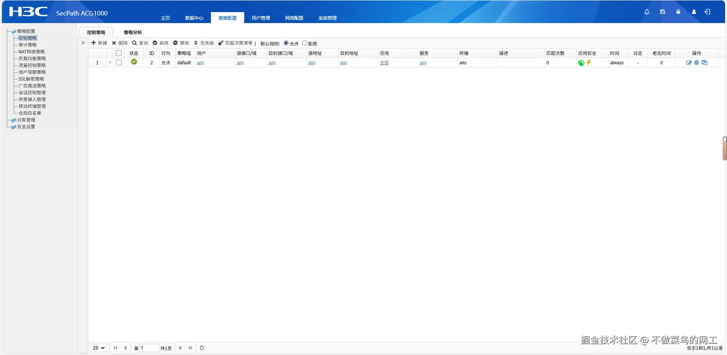Screen dimensions: 727x355
Task: Click the trash icon for policy ID 2
Action: click(696, 63)
